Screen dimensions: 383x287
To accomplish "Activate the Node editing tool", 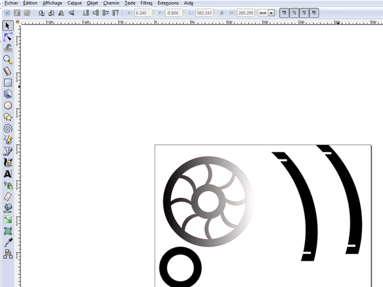I will 8,37.
